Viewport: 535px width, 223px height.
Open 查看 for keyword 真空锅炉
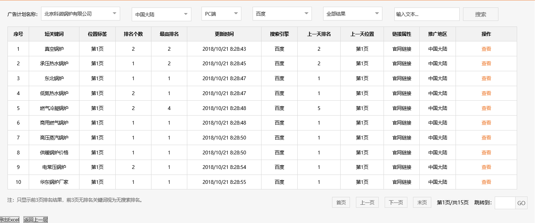(x=486, y=48)
